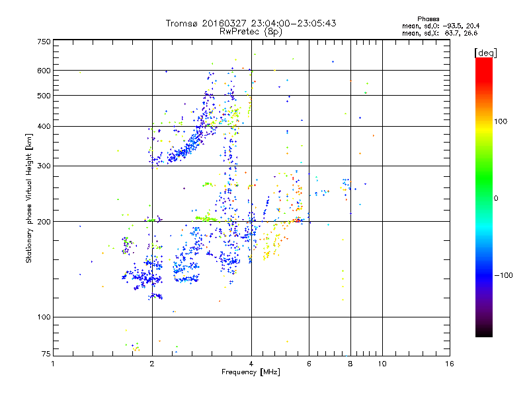This screenshot has width=529, height=396.
Task: Click the 'mean, sd,O: -93.5, 20.4' line
Action: click(440, 26)
